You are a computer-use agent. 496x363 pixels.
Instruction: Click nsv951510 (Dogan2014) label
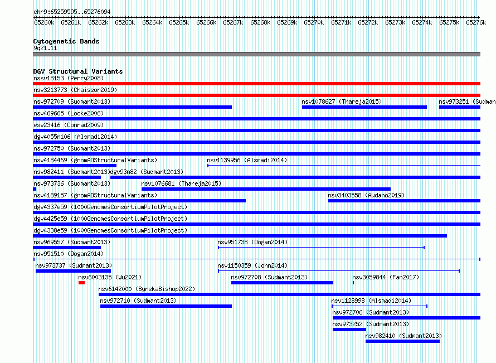(69, 254)
